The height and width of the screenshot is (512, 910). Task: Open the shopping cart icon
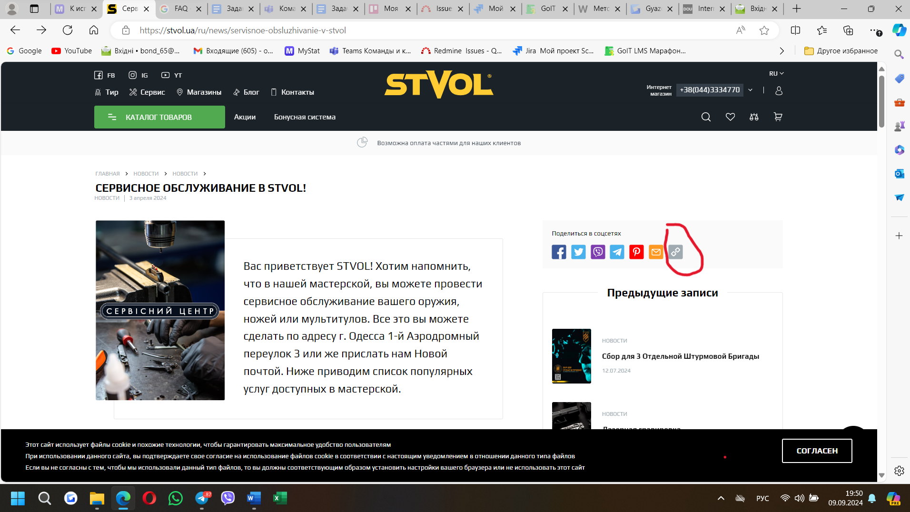point(778,117)
